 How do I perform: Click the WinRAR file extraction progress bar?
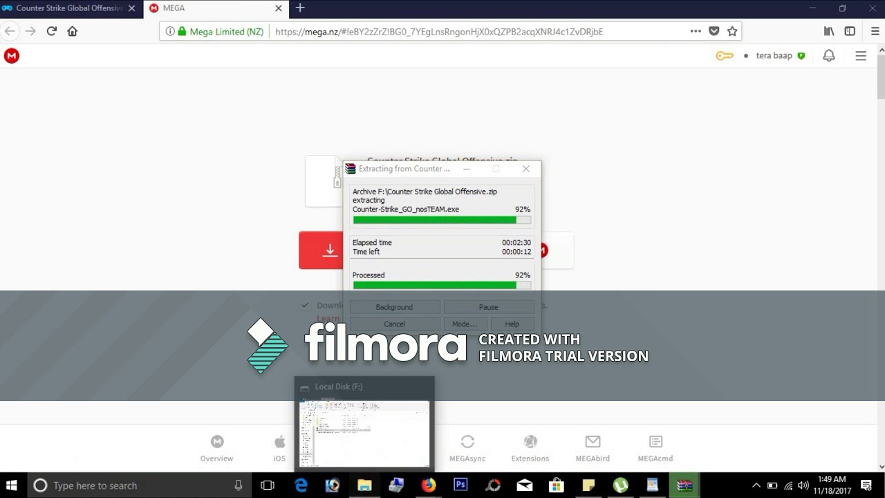tap(442, 220)
